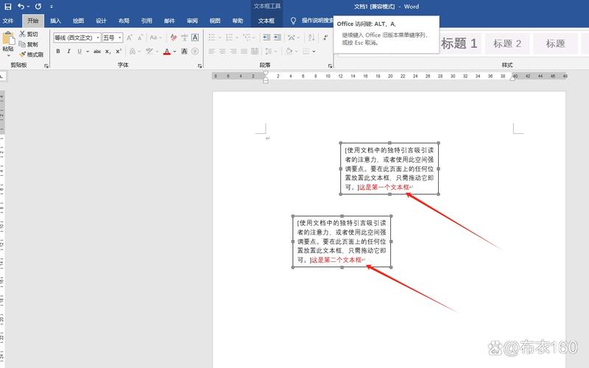
Task: Toggle superscript formatting
Action: pos(119,51)
